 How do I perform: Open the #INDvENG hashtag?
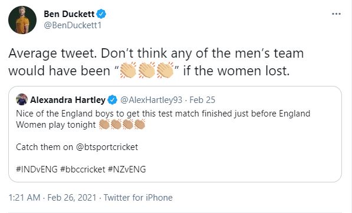point(37,169)
